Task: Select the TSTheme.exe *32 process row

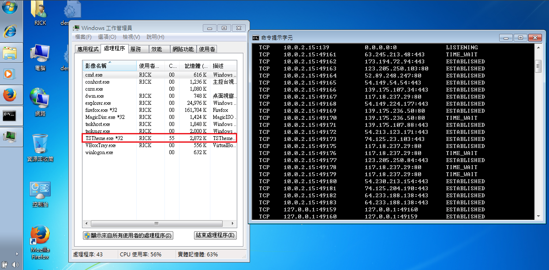Action: (160, 138)
